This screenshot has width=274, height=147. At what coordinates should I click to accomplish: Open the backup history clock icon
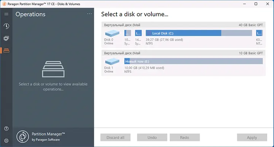[6, 26]
